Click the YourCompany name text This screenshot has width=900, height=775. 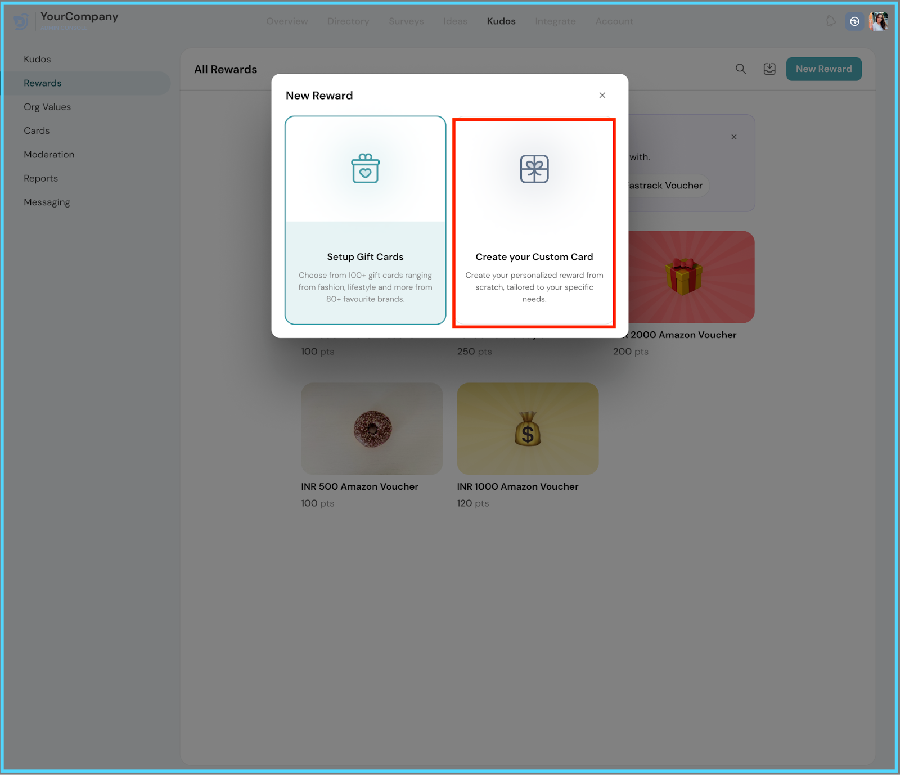pos(79,16)
